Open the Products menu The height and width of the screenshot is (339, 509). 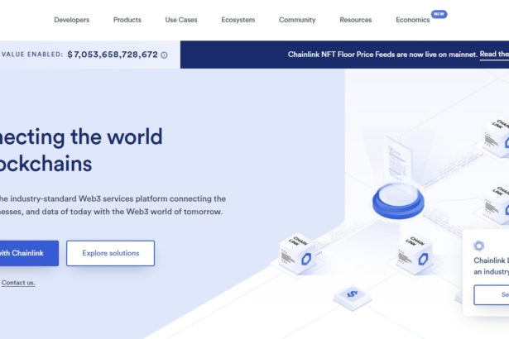click(x=127, y=20)
